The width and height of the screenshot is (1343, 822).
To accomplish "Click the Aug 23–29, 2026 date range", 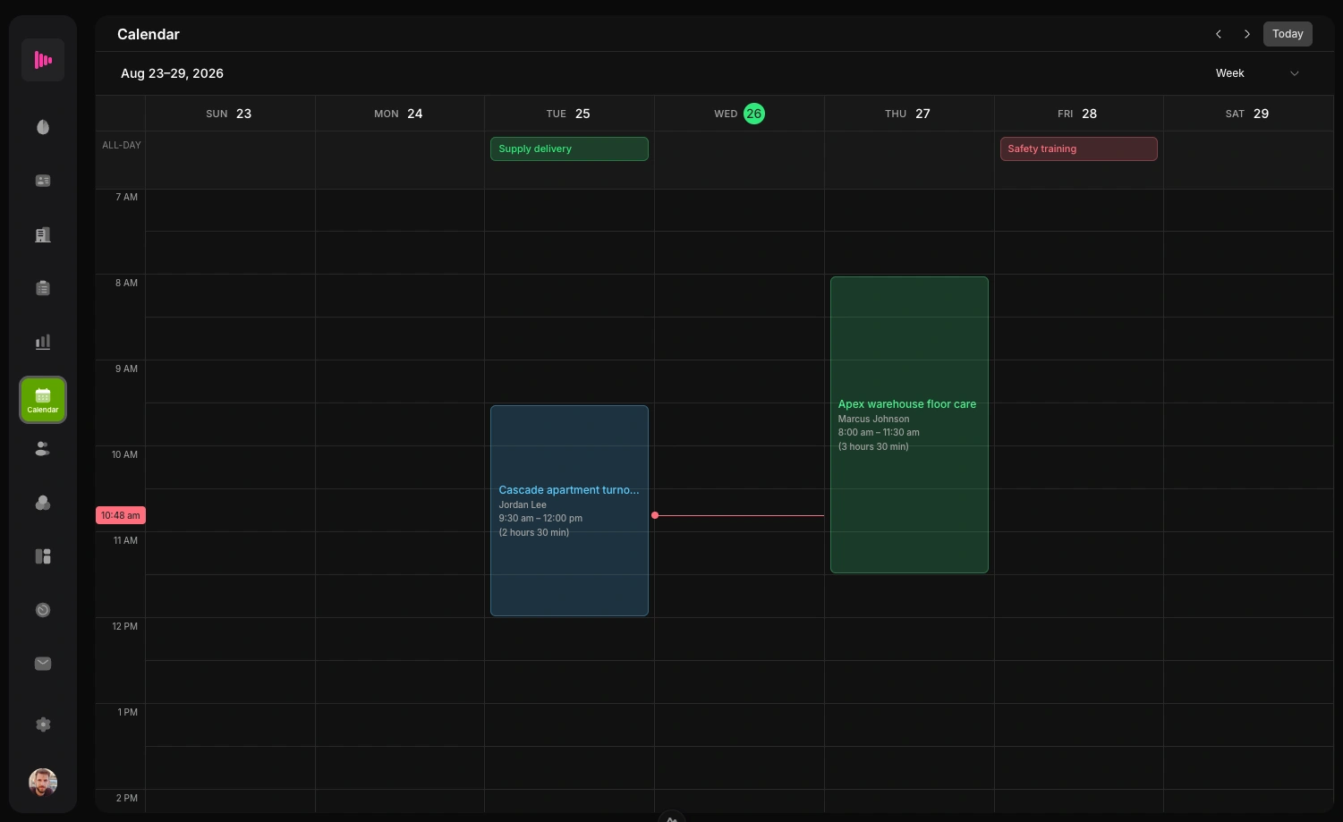I will [172, 73].
